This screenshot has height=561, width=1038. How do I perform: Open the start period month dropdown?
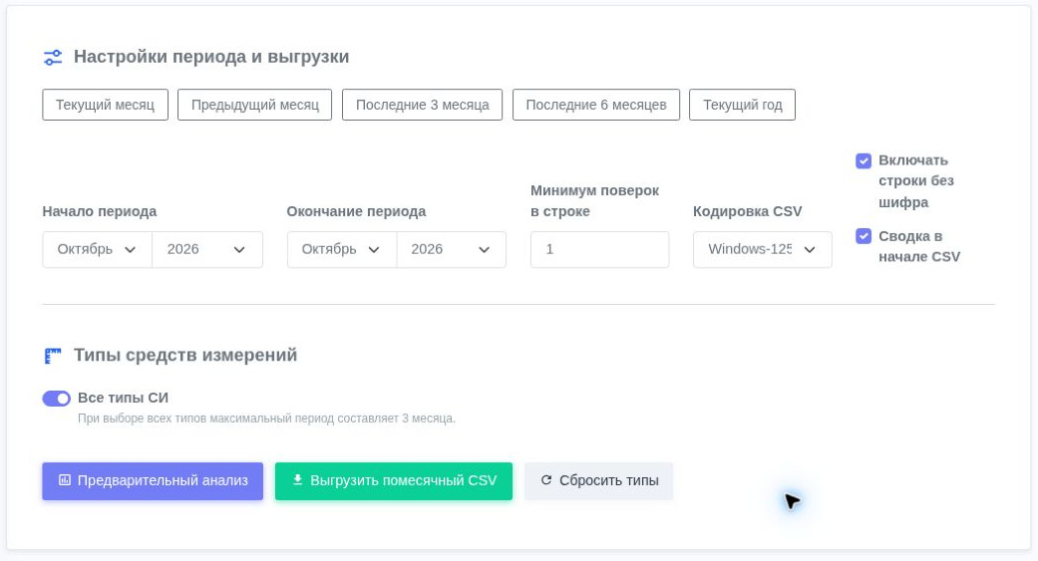98,249
